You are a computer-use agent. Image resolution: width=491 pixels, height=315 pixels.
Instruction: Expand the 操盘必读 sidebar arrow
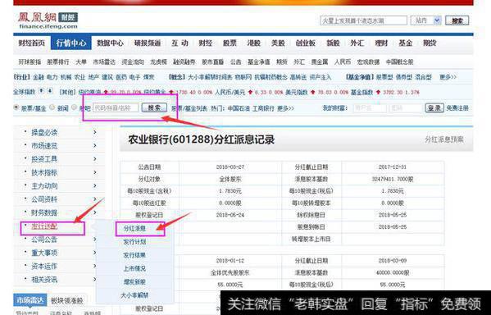[x=95, y=132]
